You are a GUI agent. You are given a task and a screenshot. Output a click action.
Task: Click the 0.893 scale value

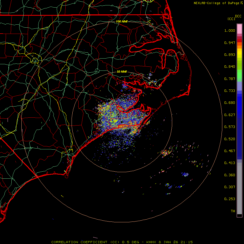pos(230,54)
